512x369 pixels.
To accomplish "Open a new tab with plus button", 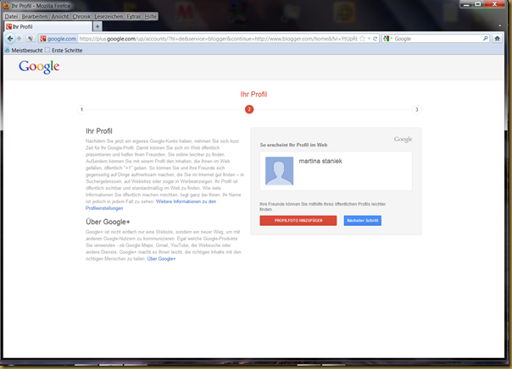I will (97, 26).
